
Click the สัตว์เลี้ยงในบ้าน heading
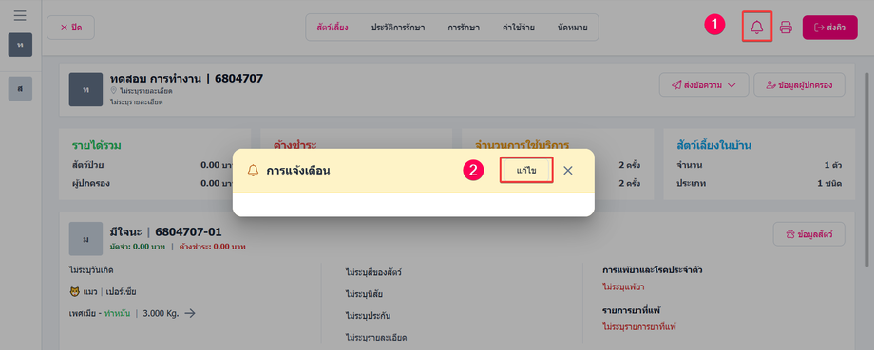click(714, 146)
